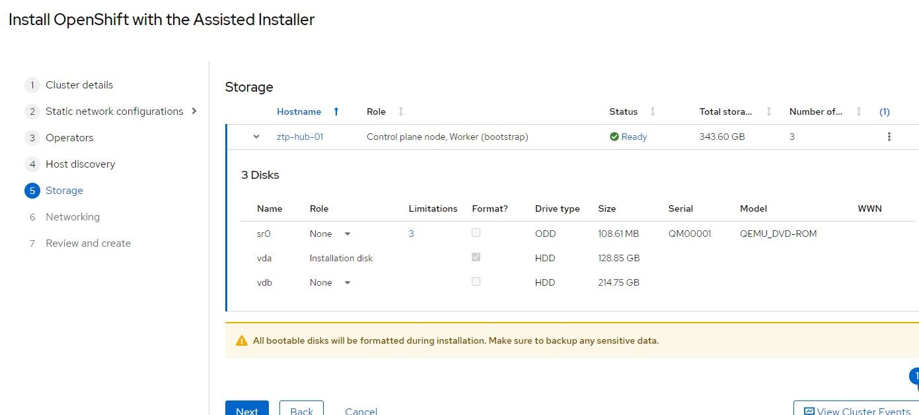The height and width of the screenshot is (415, 919).
Task: Click Installation disk role text for vda
Action: (341, 258)
